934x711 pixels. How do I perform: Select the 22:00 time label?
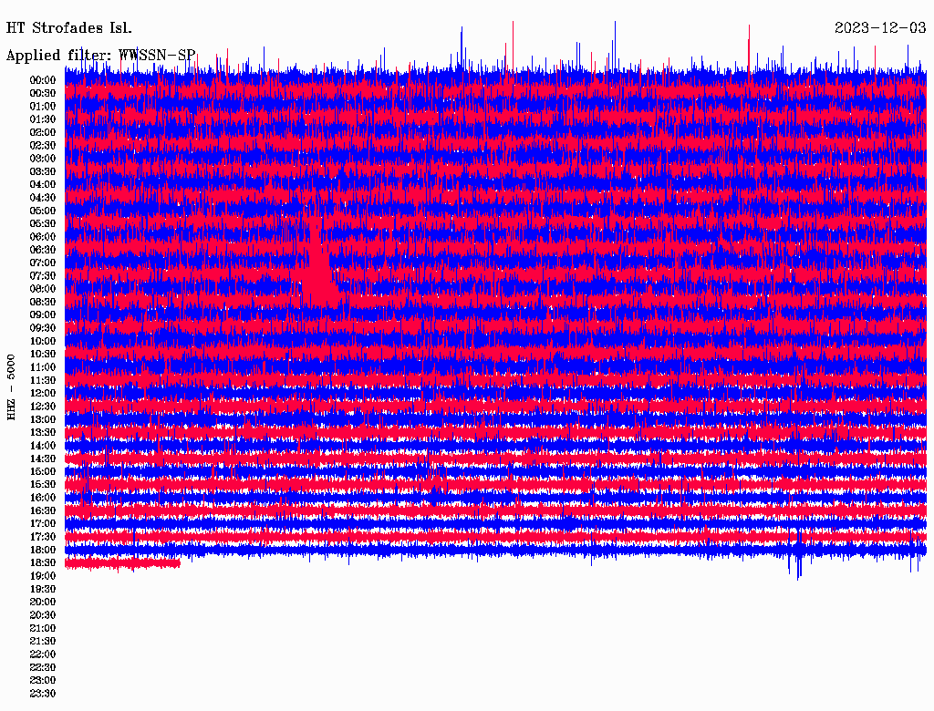tap(43, 654)
